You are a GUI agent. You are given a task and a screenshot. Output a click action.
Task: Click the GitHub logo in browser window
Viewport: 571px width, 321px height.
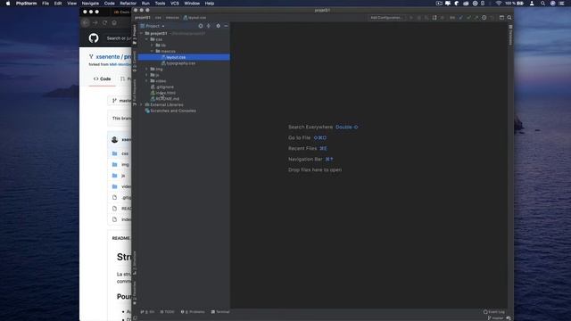point(94,37)
